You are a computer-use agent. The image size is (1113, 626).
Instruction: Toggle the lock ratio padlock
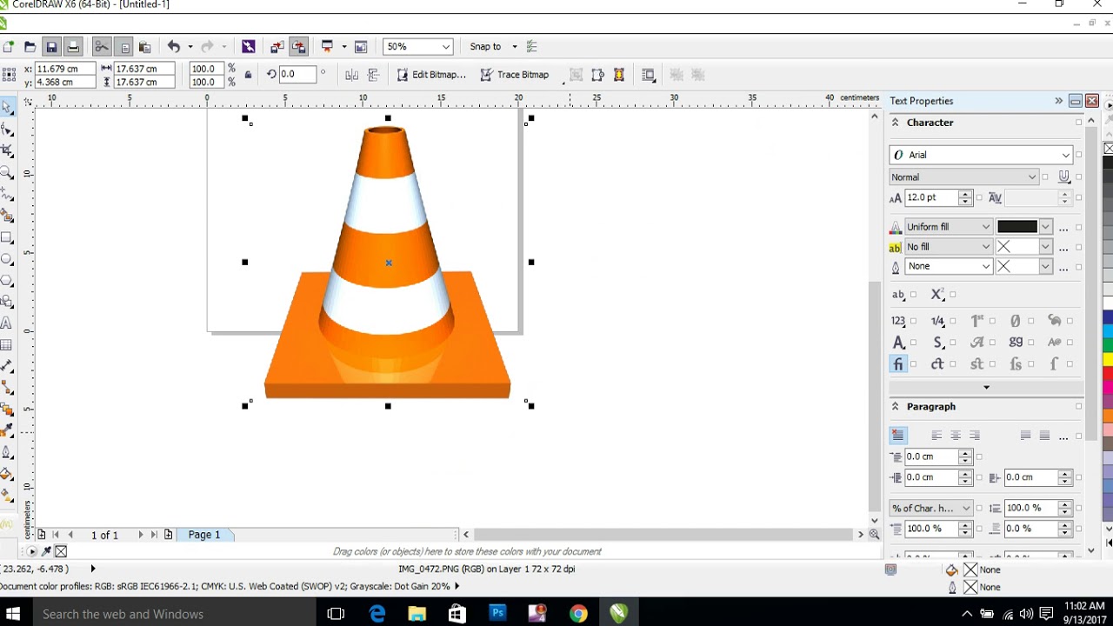tap(248, 75)
